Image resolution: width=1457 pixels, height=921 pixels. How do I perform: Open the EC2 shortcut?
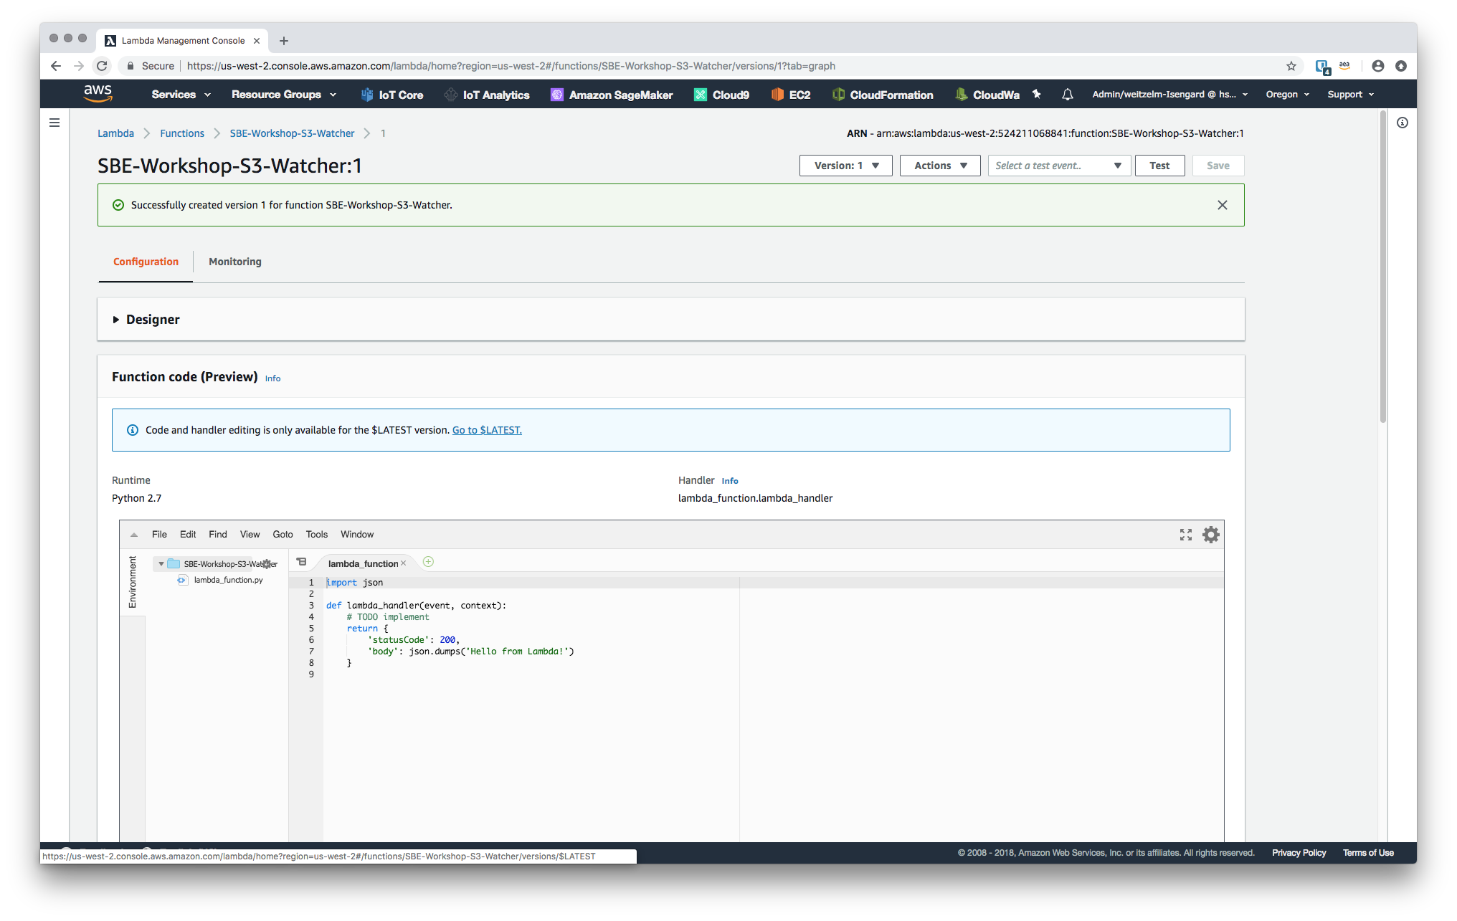pyautogui.click(x=791, y=95)
